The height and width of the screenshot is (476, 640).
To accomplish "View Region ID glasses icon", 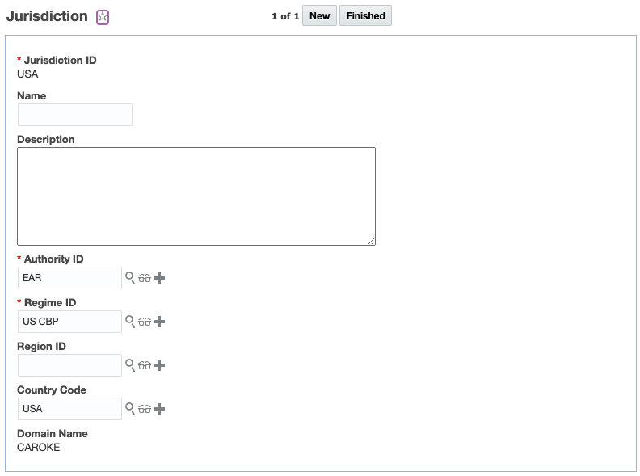I will coord(145,365).
